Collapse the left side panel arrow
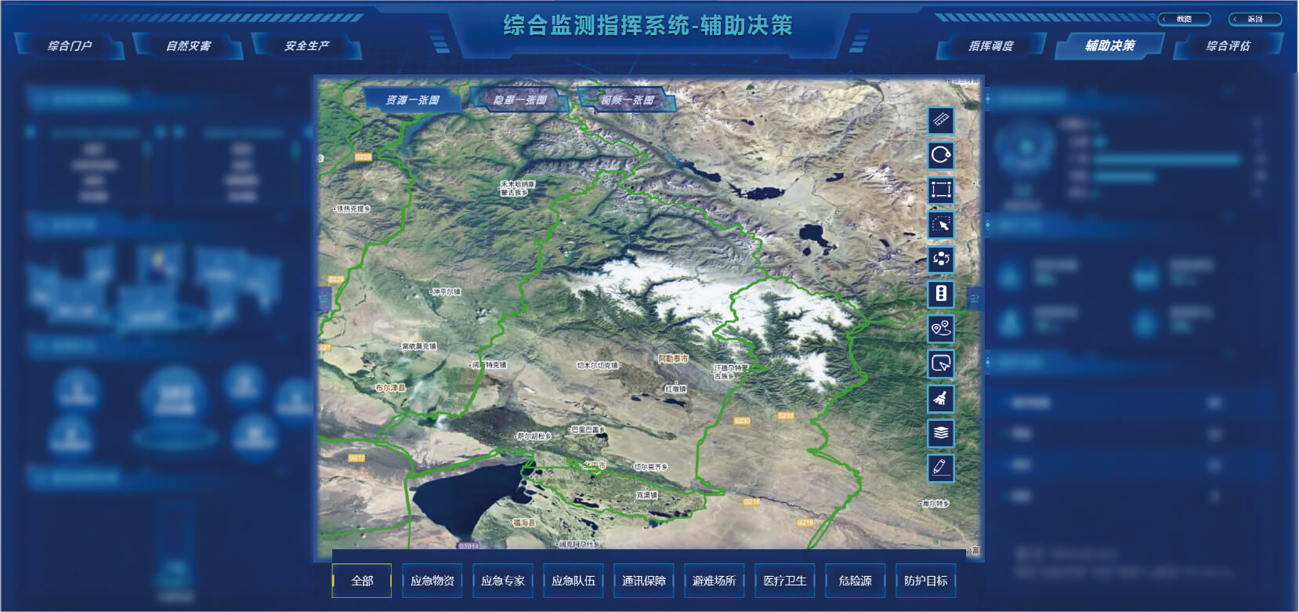Image resolution: width=1299 pixels, height=612 pixels. coord(324,299)
